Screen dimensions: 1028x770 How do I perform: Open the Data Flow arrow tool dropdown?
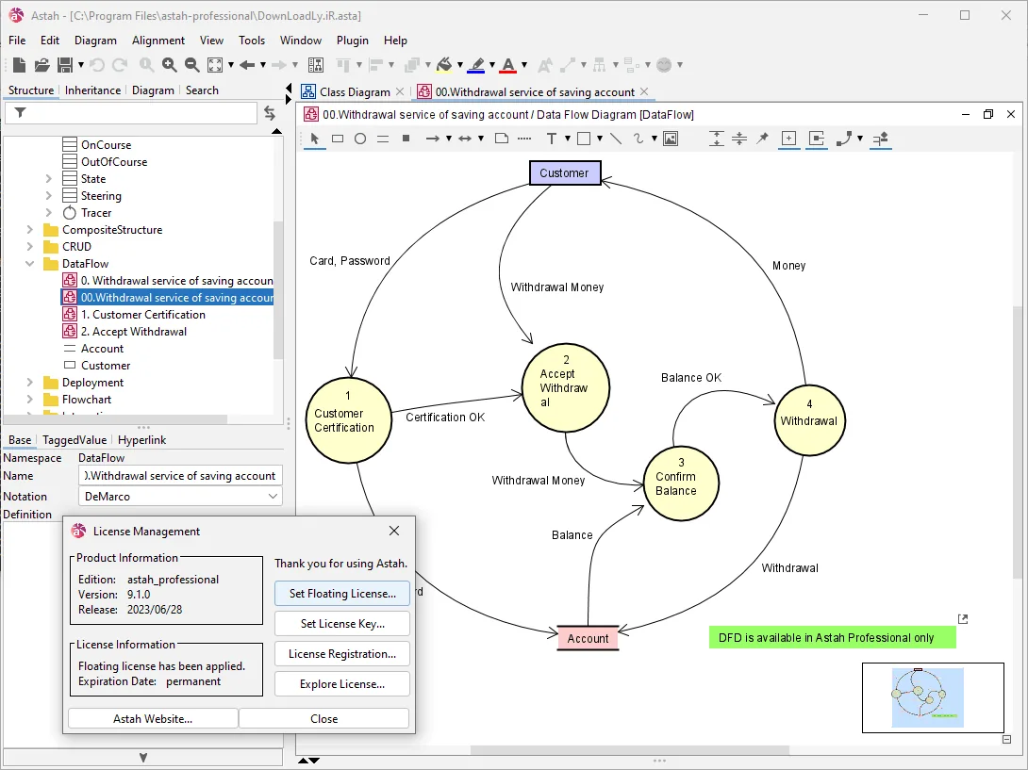click(x=448, y=139)
